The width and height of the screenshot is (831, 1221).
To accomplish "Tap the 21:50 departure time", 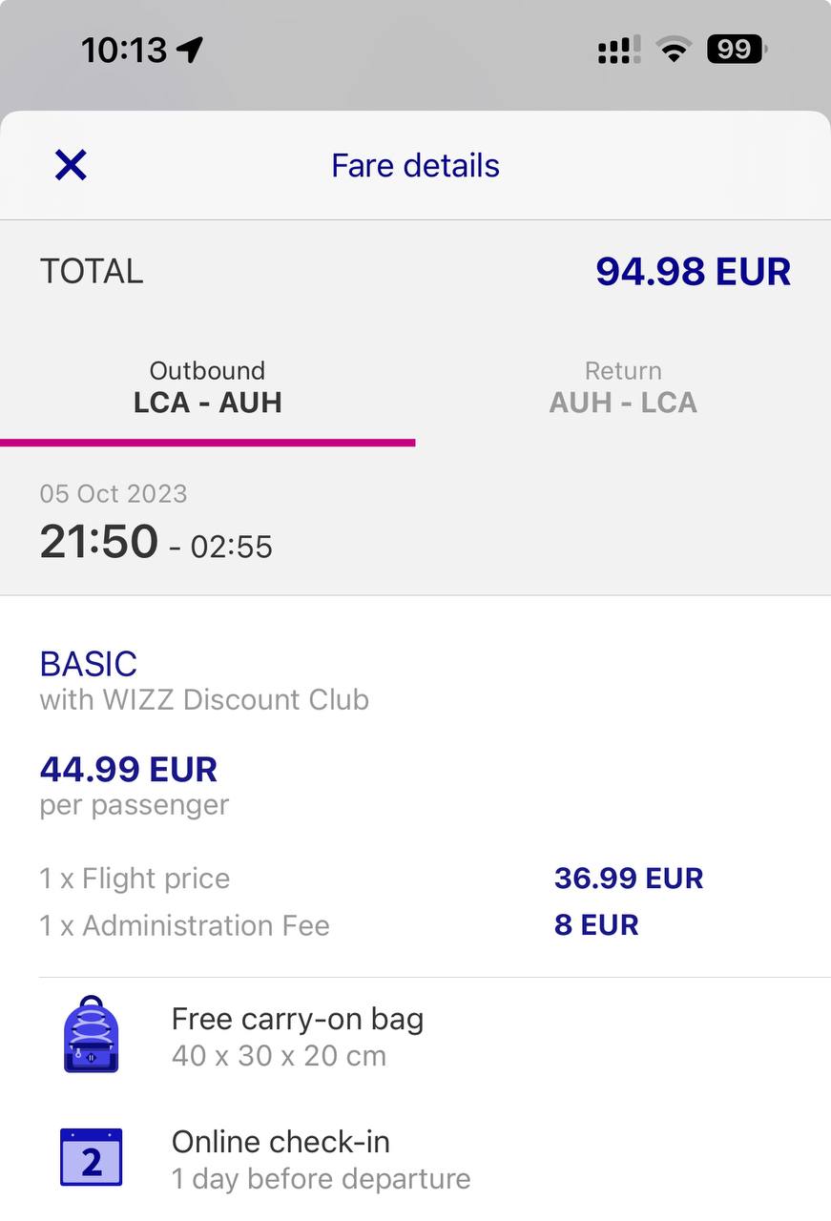I will pos(99,542).
